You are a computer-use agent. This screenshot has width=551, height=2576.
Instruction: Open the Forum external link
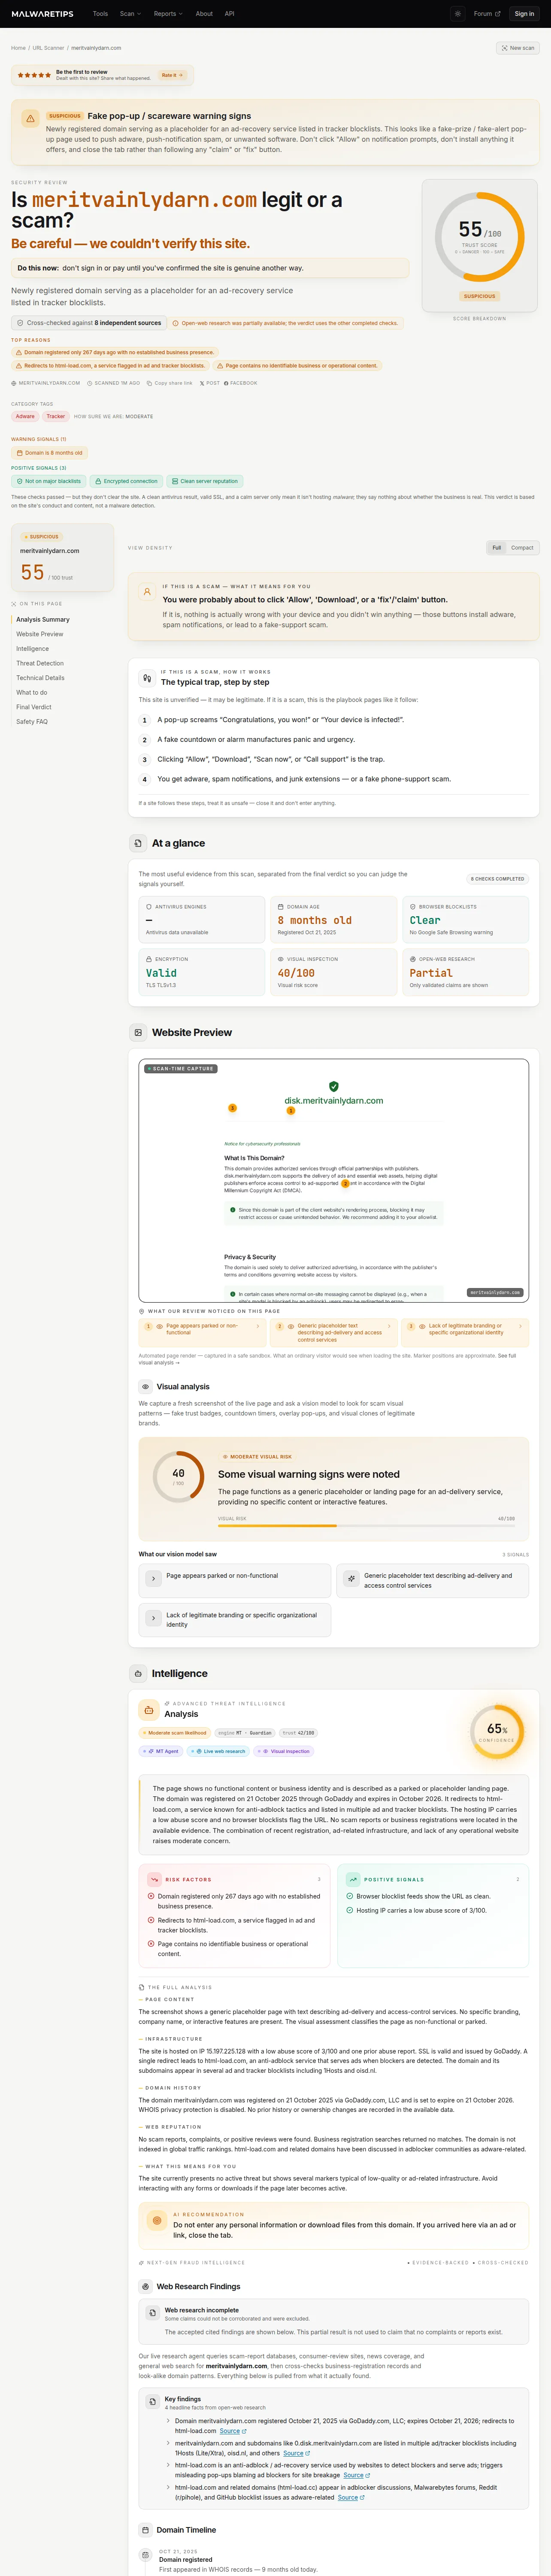pyautogui.click(x=487, y=14)
